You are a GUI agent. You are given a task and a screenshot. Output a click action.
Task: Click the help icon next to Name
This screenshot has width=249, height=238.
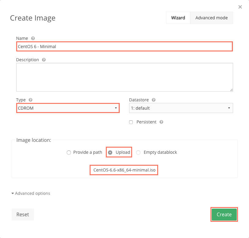coord(33,38)
